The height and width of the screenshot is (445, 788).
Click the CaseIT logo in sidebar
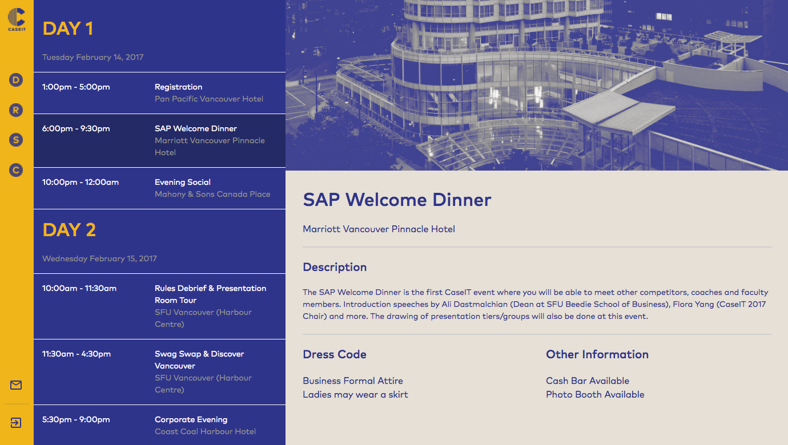click(17, 21)
